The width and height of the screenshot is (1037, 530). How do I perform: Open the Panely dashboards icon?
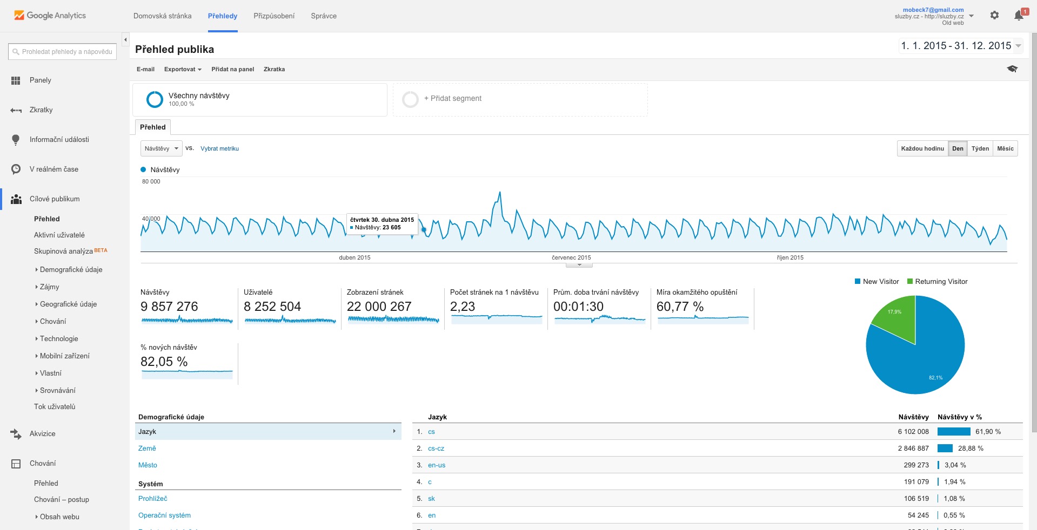click(16, 80)
